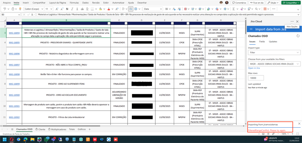Image resolution: width=302 pixels, height=143 pixels.
Task: Open the Import type Filter dropdown
Action: [x=274, y=52]
